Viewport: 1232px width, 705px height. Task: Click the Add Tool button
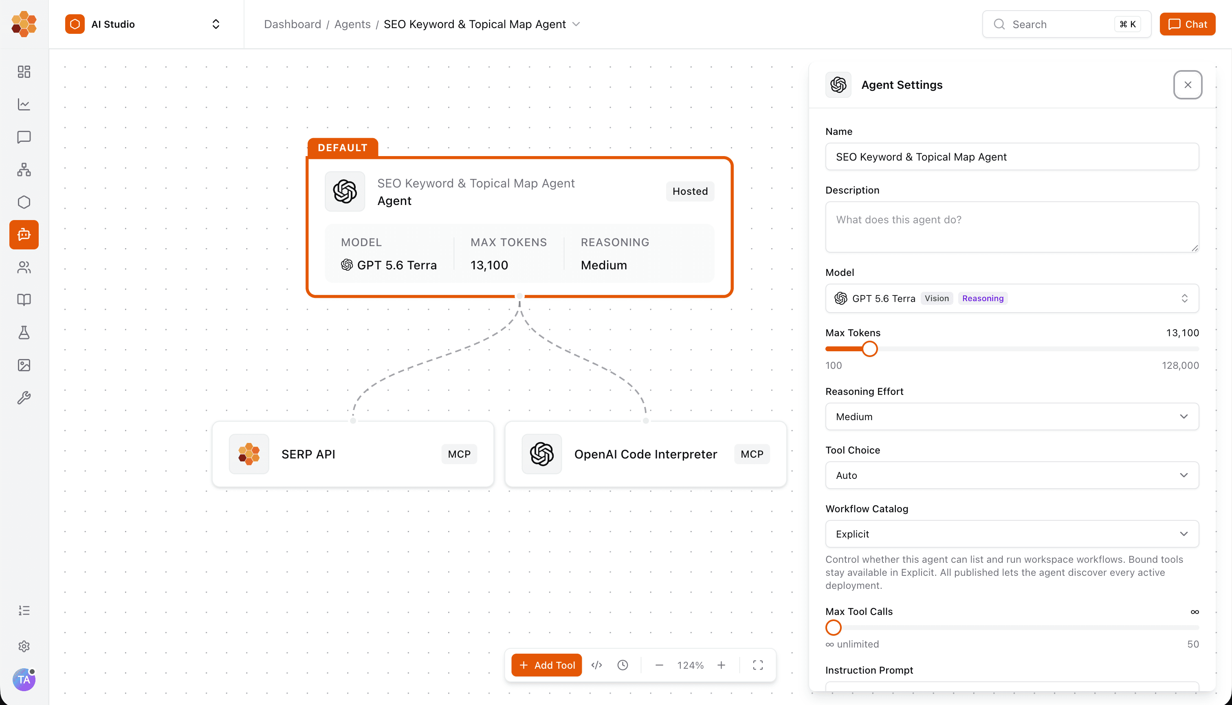click(x=546, y=665)
